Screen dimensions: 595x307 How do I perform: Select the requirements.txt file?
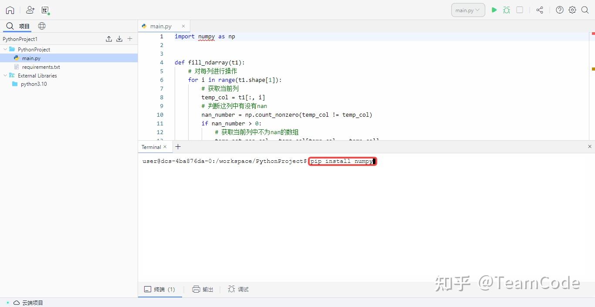41,67
